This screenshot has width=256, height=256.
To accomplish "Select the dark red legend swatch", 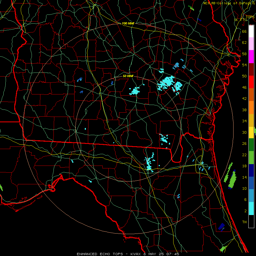I will [251, 69].
